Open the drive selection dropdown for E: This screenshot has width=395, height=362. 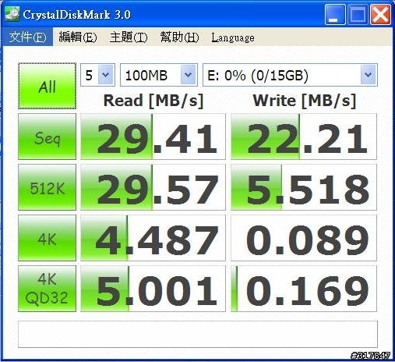point(290,75)
